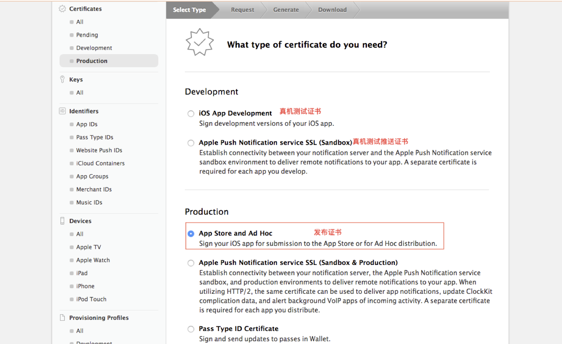Click the Pass Type ID Certificate label
The image size is (562, 344).
click(239, 329)
